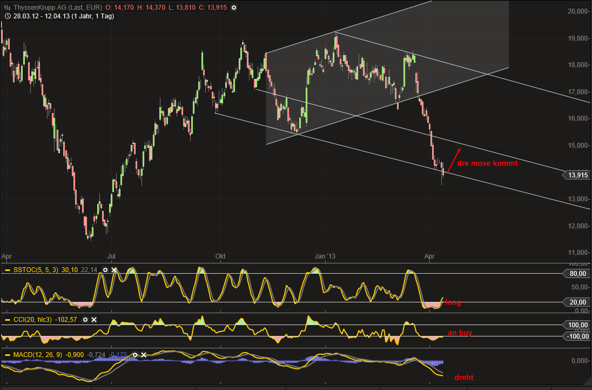Click the CCI value -102,57
Image resolution: width=592 pixels, height=390 pixels.
[x=66, y=320]
